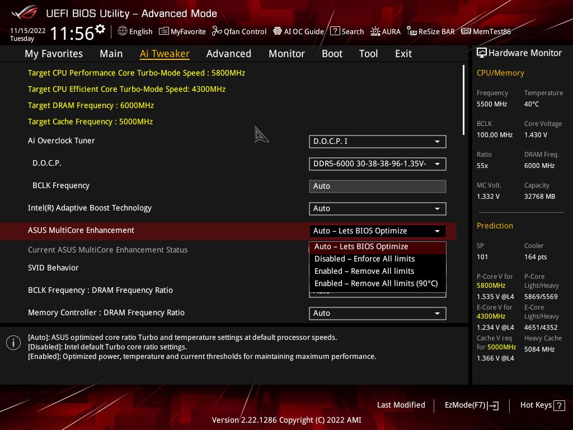Click the Prediction section heading

click(495, 226)
